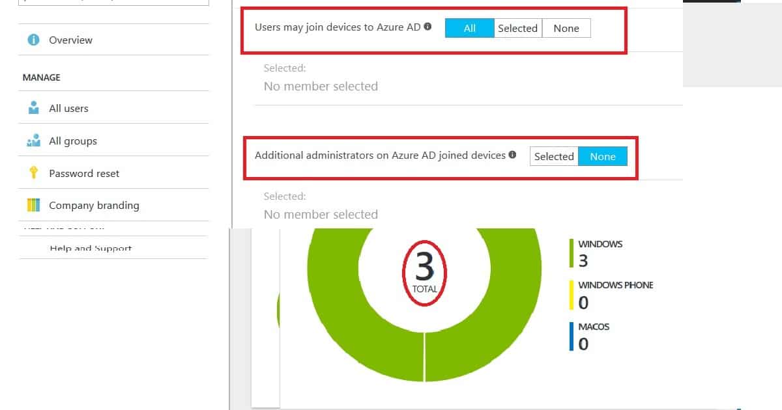Click the WINDOWS PHONE legend label
782x410 pixels.
(616, 285)
